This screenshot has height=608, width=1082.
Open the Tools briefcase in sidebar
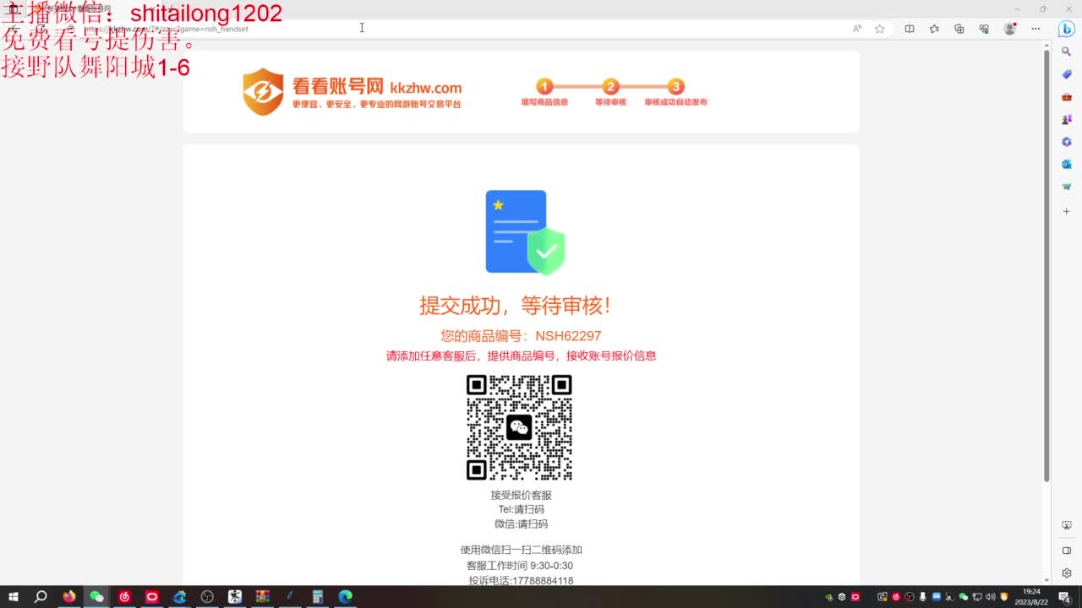1067,97
